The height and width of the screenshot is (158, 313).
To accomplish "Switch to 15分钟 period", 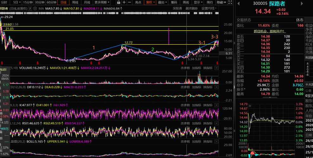I will (28, 3).
